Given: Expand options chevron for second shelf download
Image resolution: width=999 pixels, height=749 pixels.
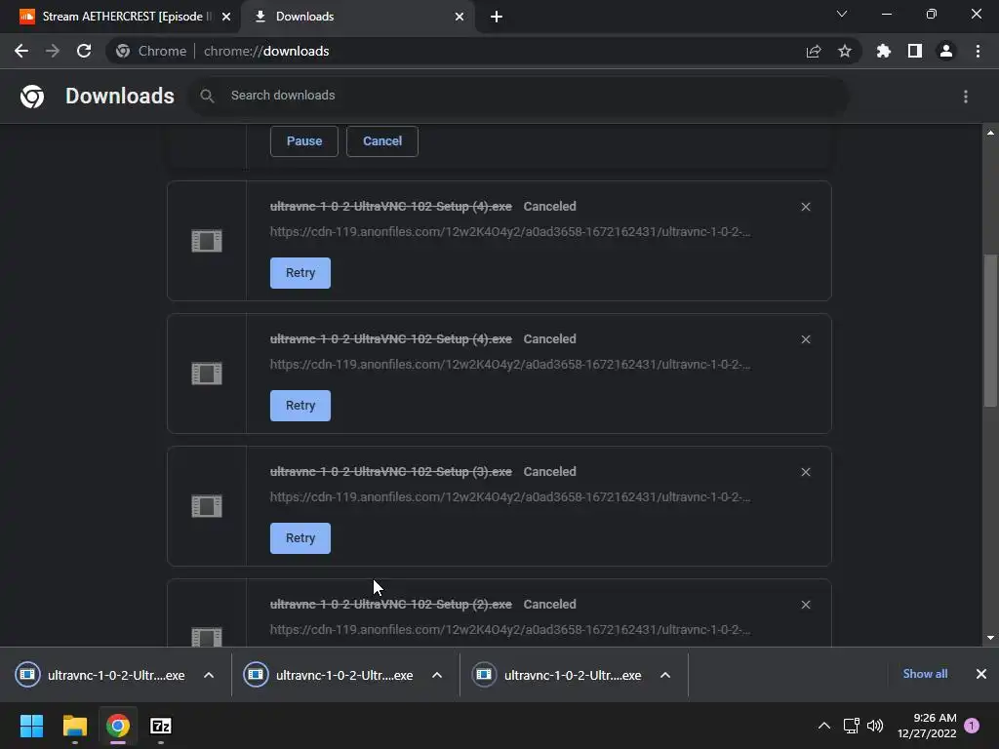Looking at the screenshot, I should click(436, 675).
